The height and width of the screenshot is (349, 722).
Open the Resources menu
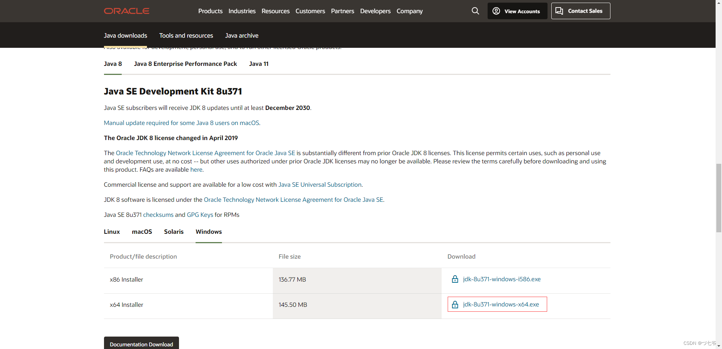tap(275, 11)
